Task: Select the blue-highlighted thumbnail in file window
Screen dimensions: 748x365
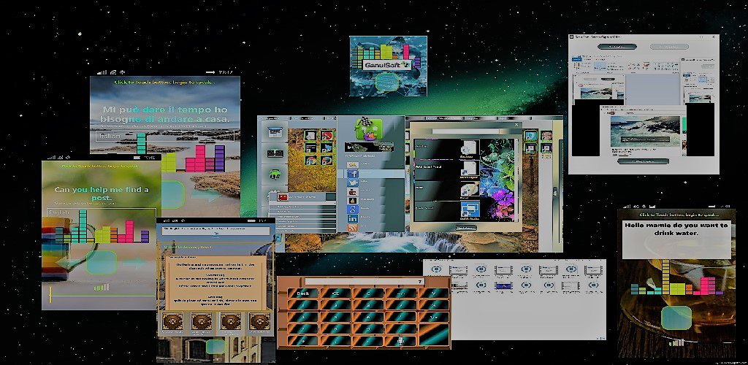Action: [x=503, y=286]
